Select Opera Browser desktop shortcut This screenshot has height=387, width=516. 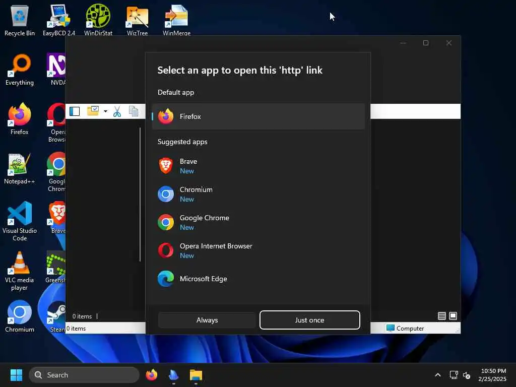(x=56, y=123)
